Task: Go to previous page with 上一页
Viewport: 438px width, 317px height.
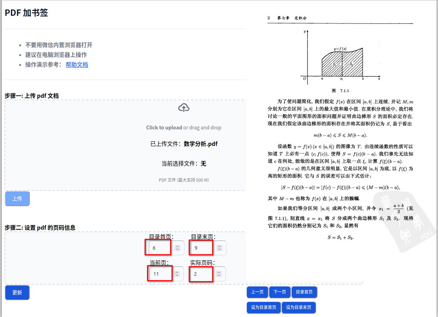Action: (257, 292)
